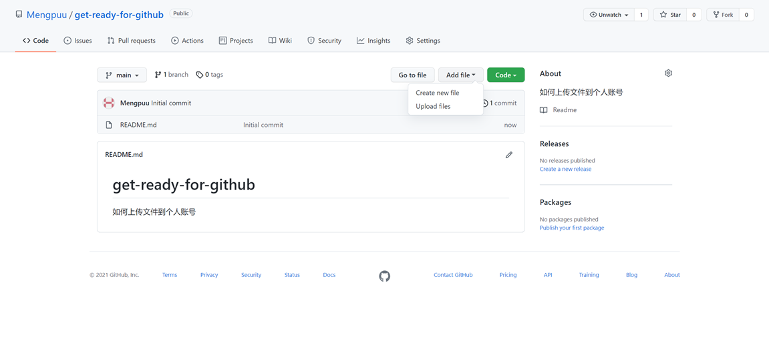Click the get-ready-for-github README heading
The height and width of the screenshot is (341, 769).
[x=184, y=185]
